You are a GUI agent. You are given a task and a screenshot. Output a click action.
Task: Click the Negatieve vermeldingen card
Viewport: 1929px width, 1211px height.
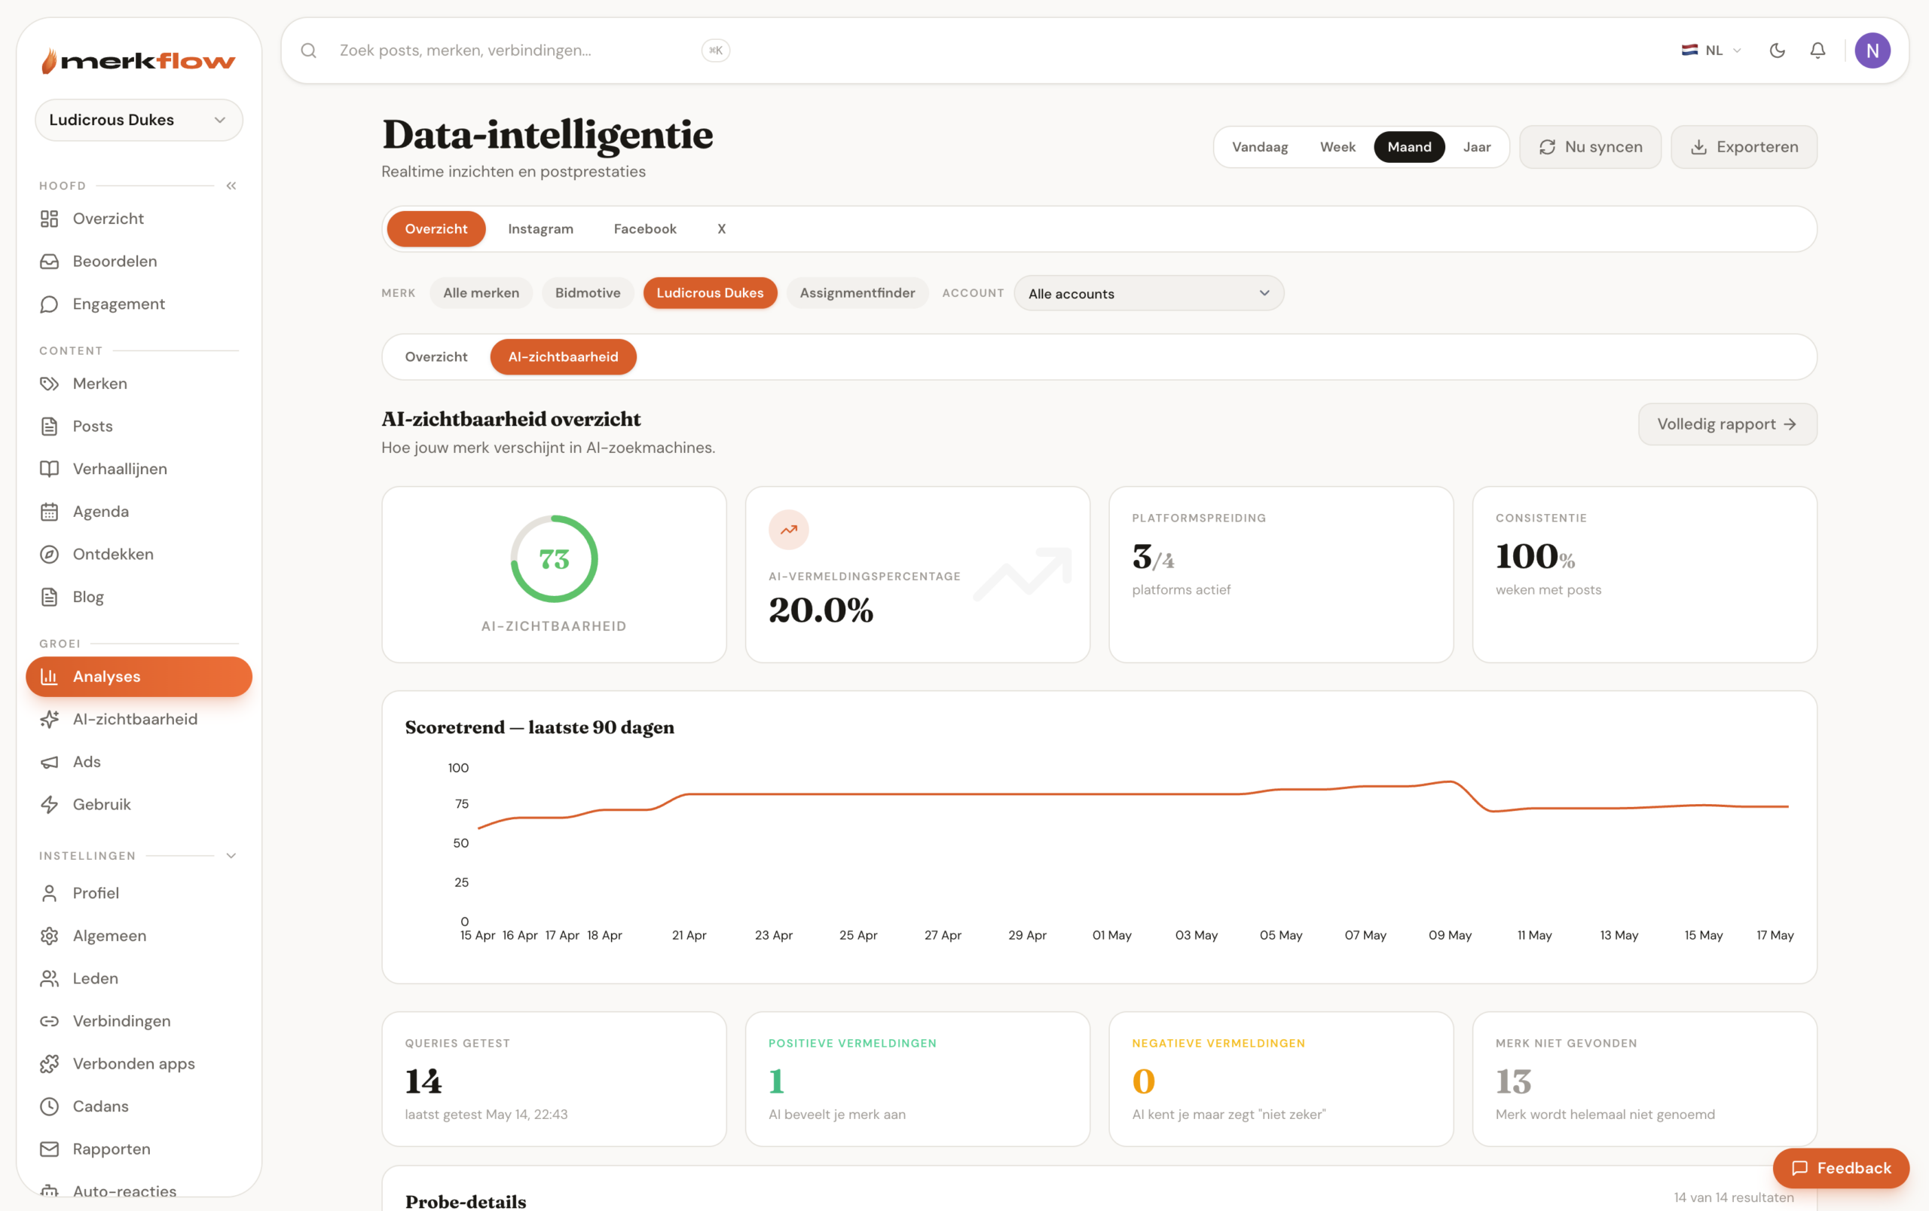1281,1079
